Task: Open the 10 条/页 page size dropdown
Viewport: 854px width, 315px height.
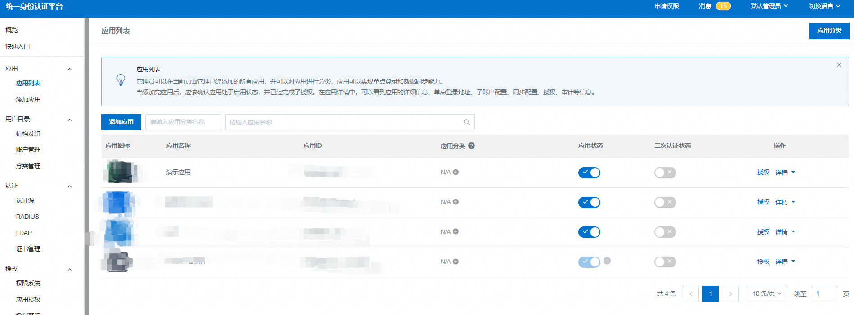Action: [x=767, y=294]
